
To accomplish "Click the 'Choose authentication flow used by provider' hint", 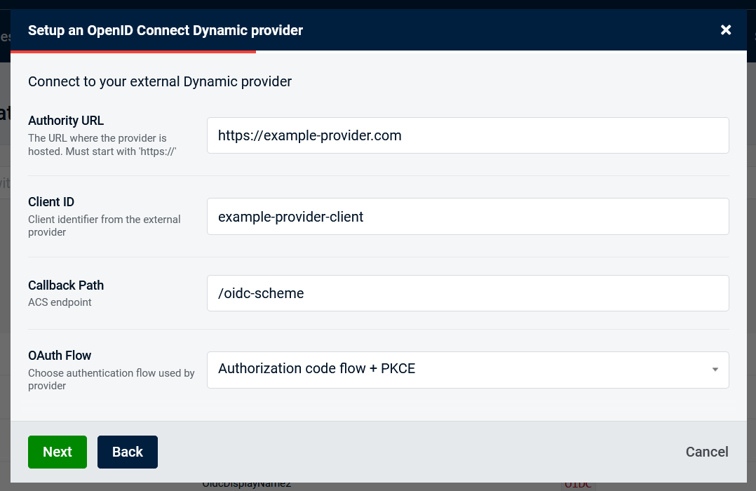I will (111, 379).
